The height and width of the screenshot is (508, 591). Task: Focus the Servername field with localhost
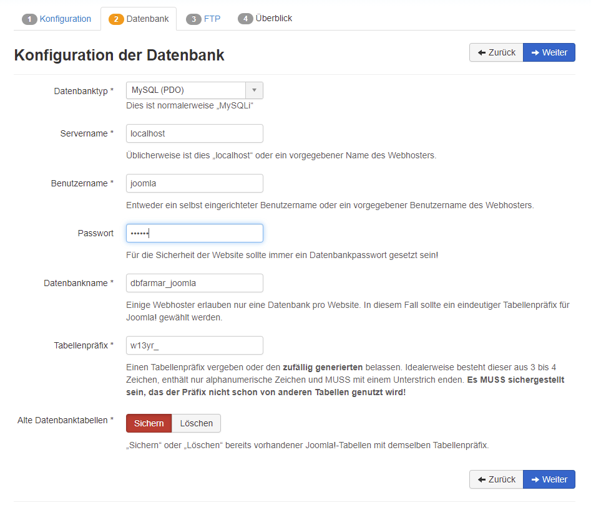tap(195, 133)
